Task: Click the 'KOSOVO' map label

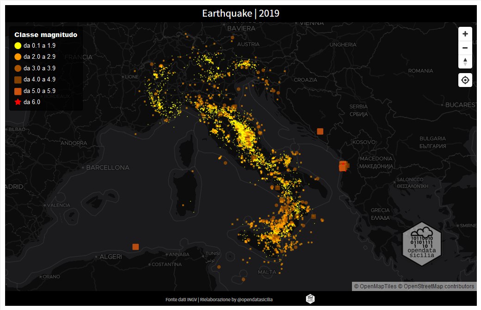Action: tap(364, 142)
